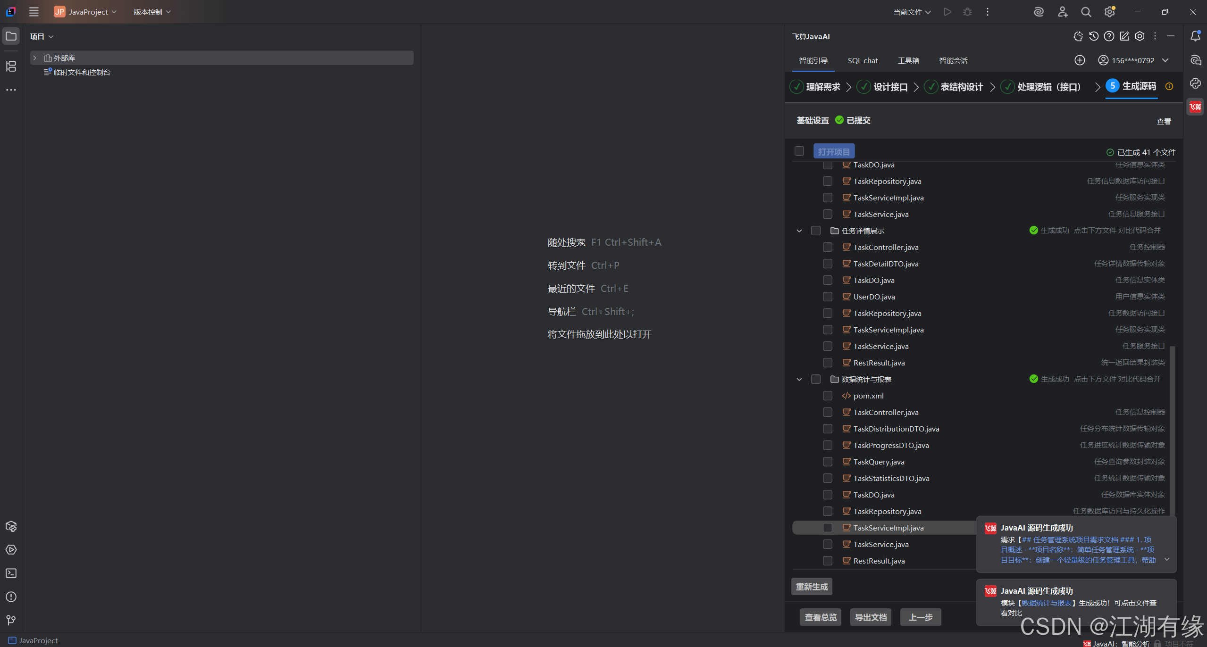The width and height of the screenshot is (1207, 647).
Task: Open the AI assistant swirl icon
Action: [x=1039, y=12]
